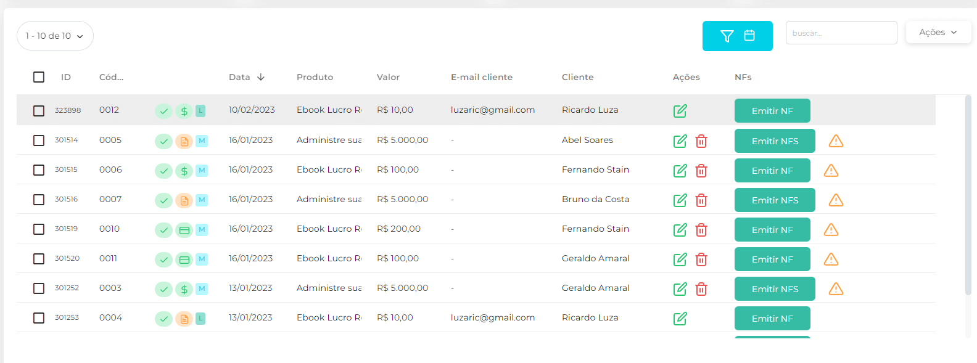This screenshot has height=363, width=977.
Task: Emitir NF for sale 323898
Action: pos(772,111)
